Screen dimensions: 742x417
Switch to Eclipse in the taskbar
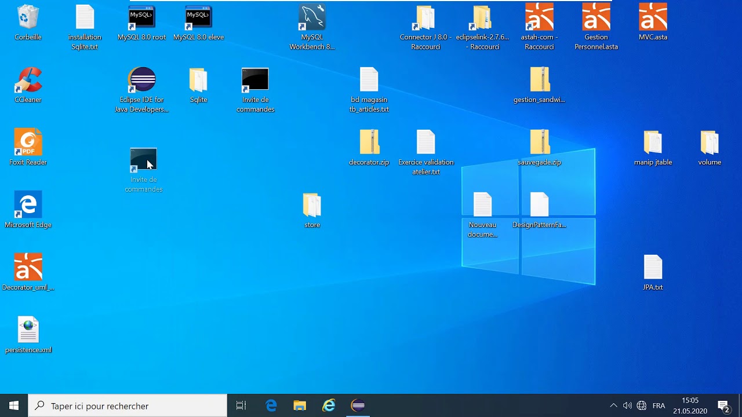(x=358, y=406)
